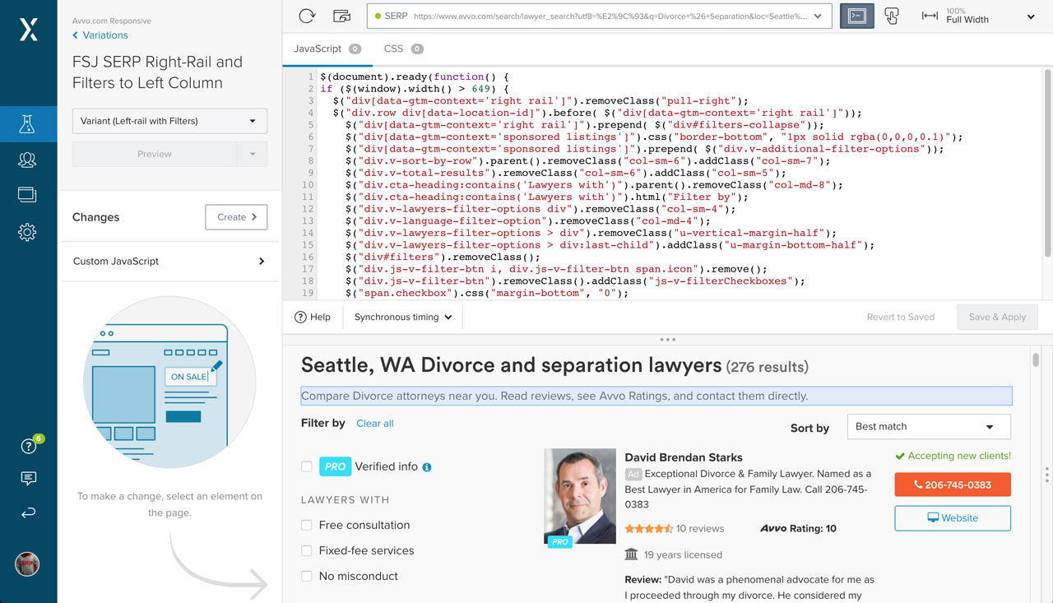This screenshot has height=603, width=1053.
Task: Open the Experiments flask icon in the sidebar
Action: 27,124
